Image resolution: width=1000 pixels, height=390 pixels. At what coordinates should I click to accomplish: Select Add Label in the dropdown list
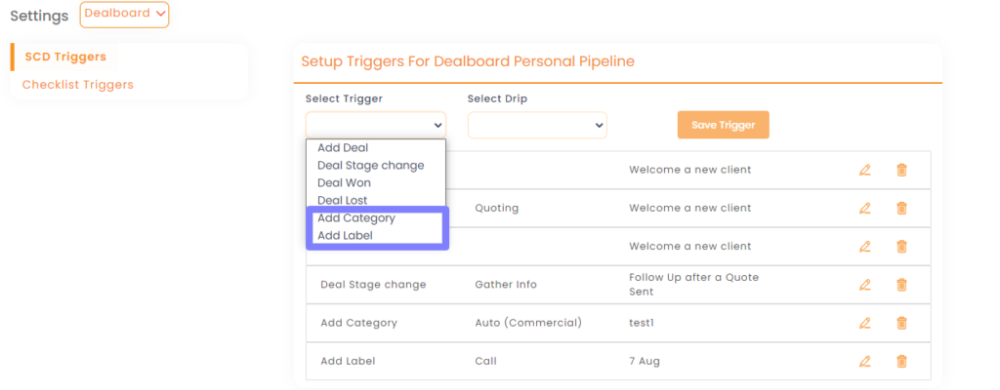click(x=345, y=235)
